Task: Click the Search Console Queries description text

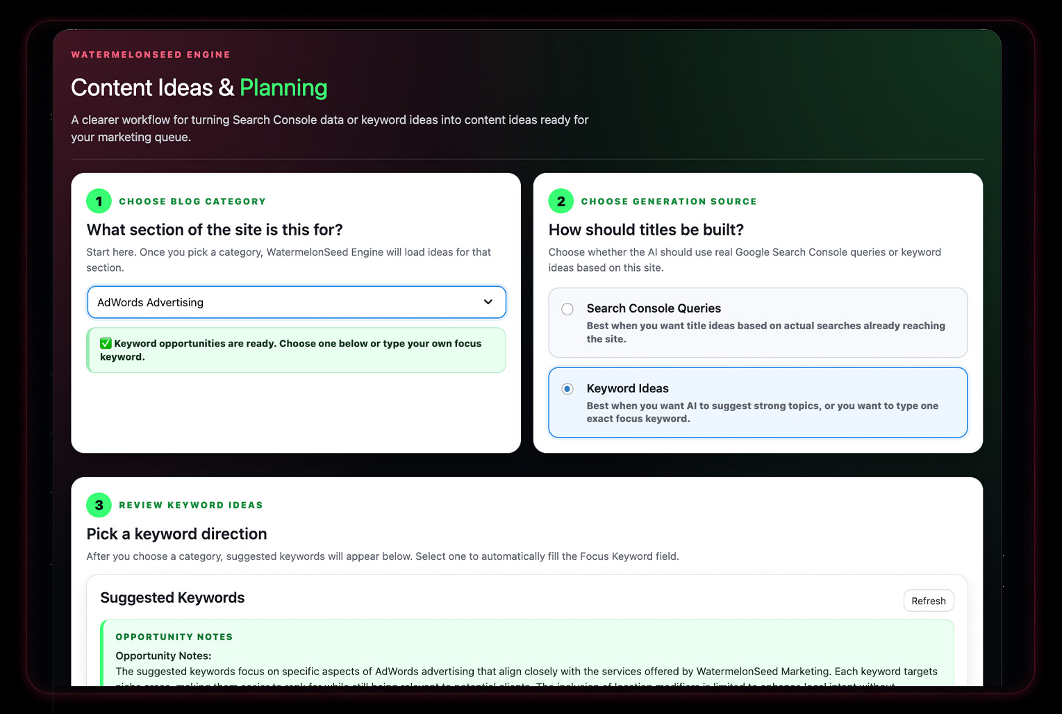Action: click(765, 332)
